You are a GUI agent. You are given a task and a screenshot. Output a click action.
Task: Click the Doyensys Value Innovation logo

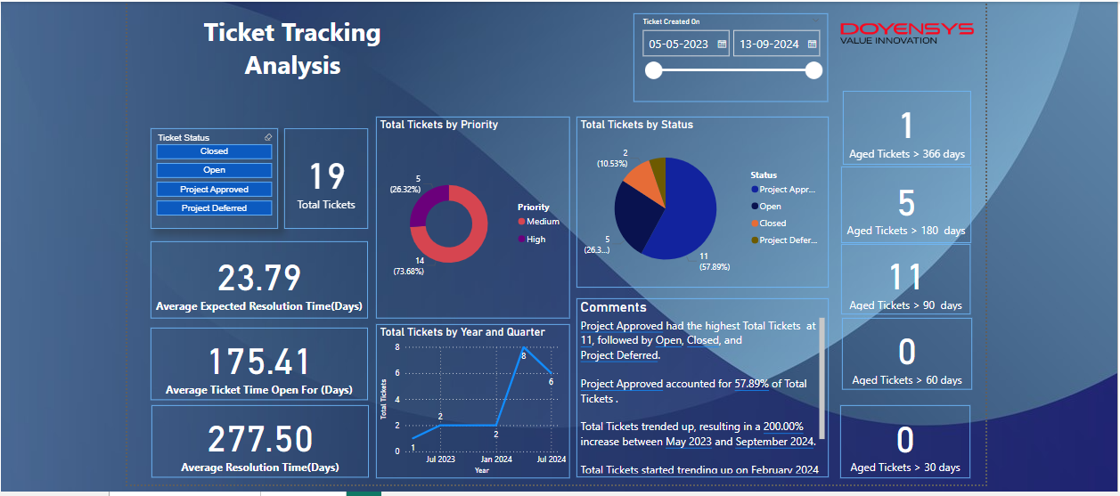[x=906, y=33]
